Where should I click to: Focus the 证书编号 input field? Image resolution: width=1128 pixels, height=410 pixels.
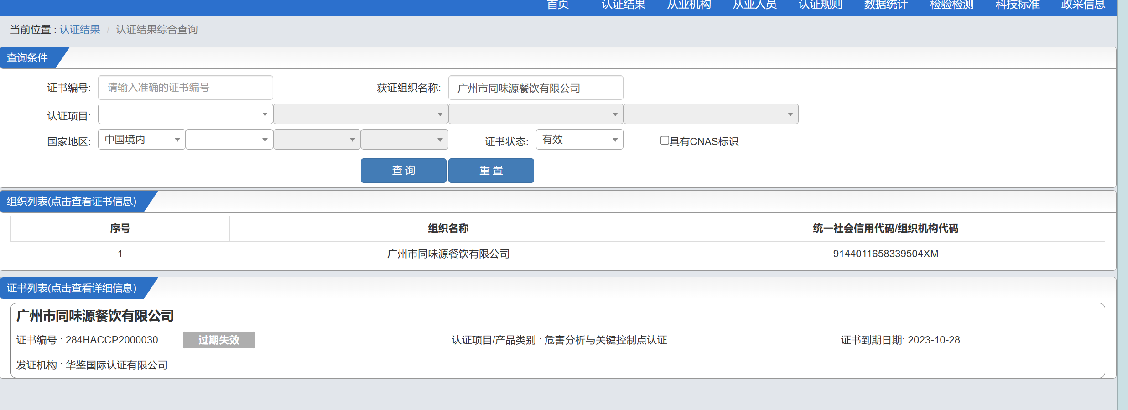[x=185, y=88]
